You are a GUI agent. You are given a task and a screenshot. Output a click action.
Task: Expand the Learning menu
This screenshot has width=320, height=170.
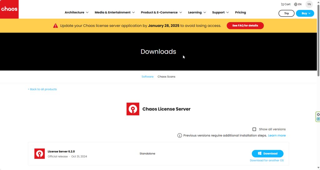[197, 12]
